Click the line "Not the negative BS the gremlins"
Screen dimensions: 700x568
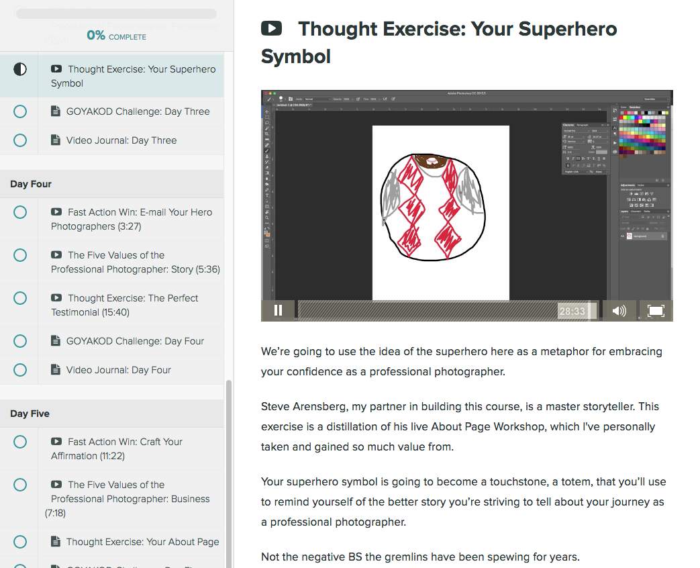pyautogui.click(x=421, y=557)
